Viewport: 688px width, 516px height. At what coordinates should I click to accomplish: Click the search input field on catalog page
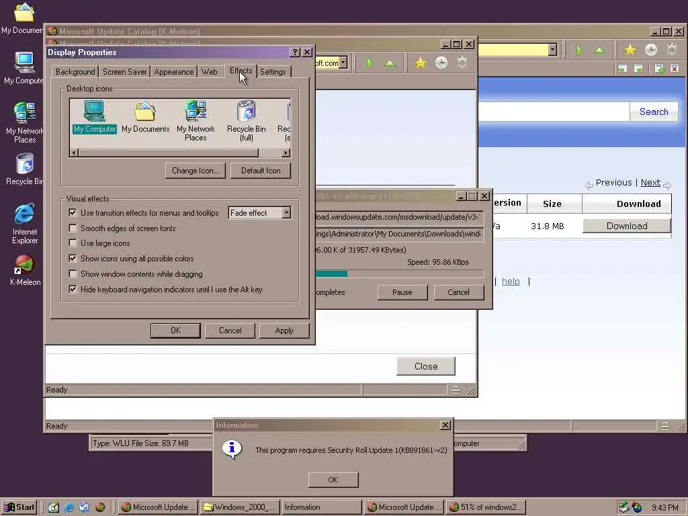(554, 112)
